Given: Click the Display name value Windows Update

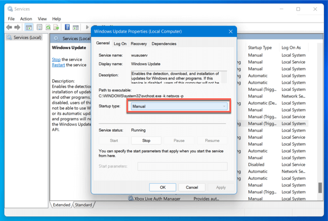Looking at the screenshot, I should 146,64.
